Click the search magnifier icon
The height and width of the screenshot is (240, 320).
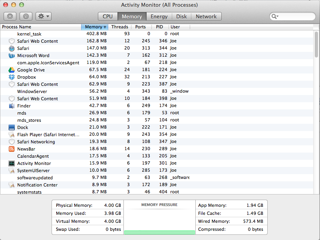[275, 16]
